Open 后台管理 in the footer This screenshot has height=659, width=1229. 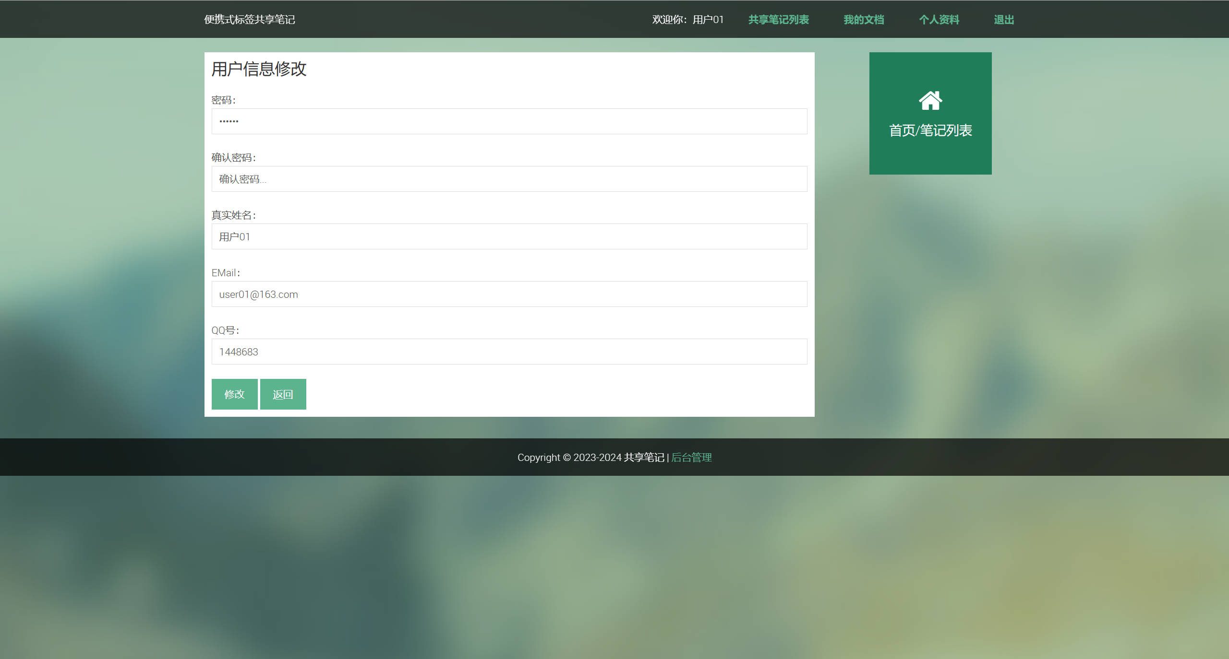691,458
